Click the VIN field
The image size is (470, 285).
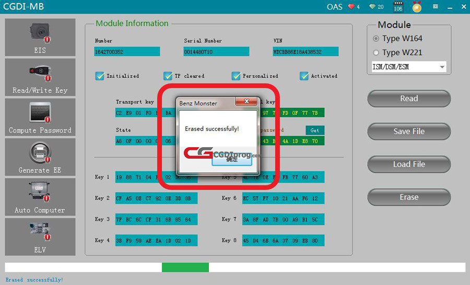pos(305,52)
